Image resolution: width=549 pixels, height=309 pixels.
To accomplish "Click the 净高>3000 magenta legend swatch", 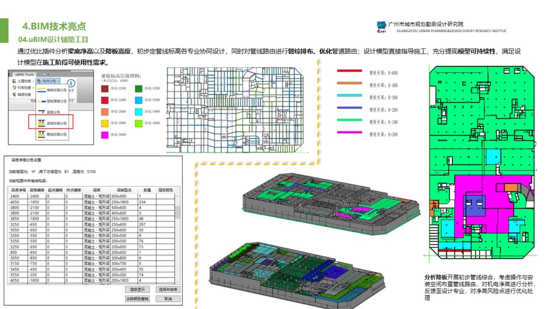I will click(x=106, y=135).
